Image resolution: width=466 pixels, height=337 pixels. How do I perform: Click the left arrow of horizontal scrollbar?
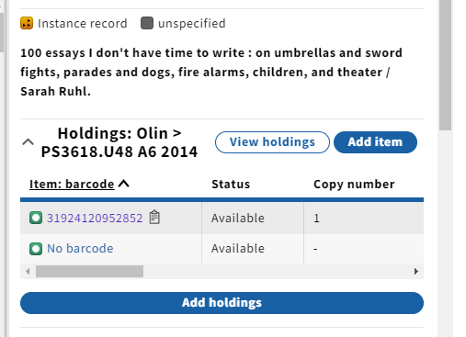(28, 272)
